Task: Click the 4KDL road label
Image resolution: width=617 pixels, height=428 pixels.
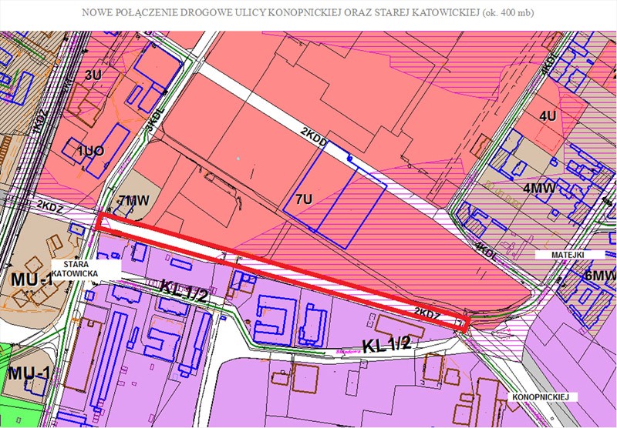Action: (485, 249)
